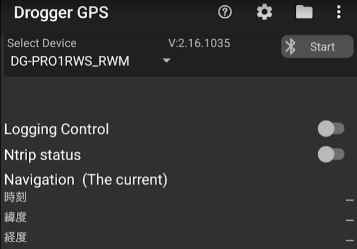Select the 経度 longitude row
The image size is (357, 249).
point(178,237)
